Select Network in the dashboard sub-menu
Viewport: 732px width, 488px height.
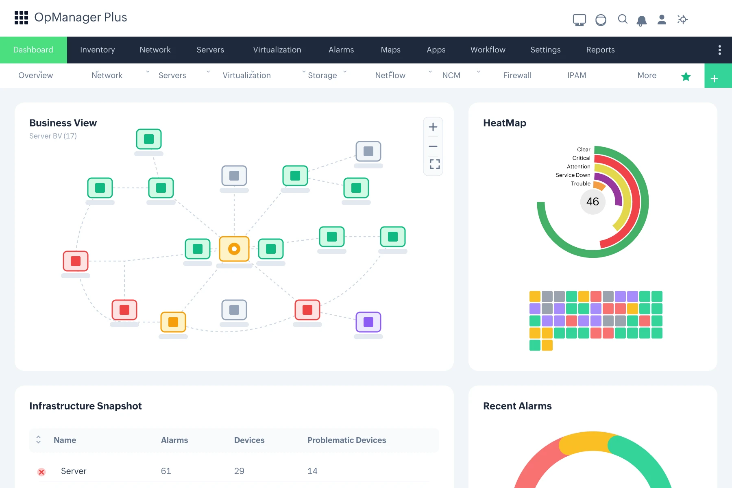coord(107,75)
